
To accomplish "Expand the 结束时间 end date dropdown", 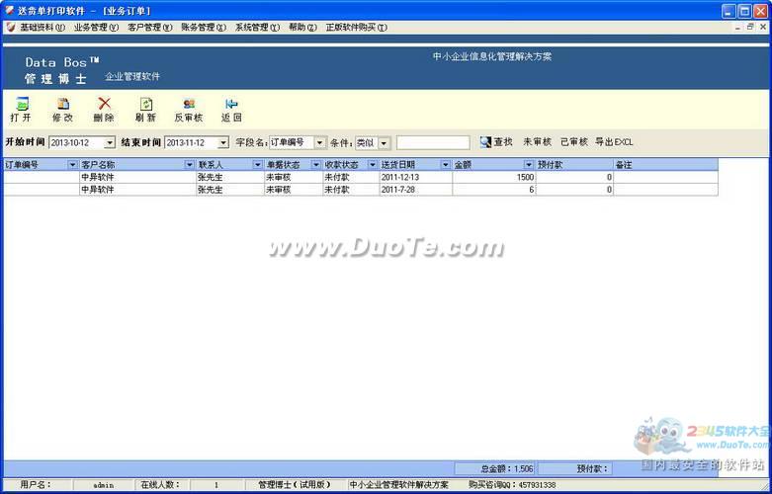I will point(223,143).
